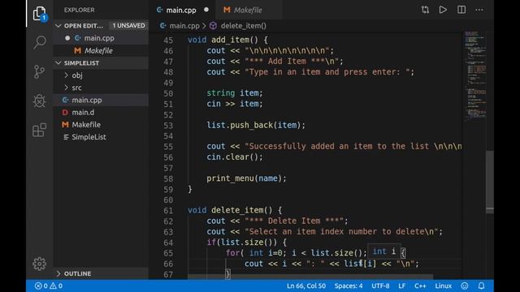The image size is (520, 292).
Task: Click the errors count icon in status bar
Action: click(38, 286)
